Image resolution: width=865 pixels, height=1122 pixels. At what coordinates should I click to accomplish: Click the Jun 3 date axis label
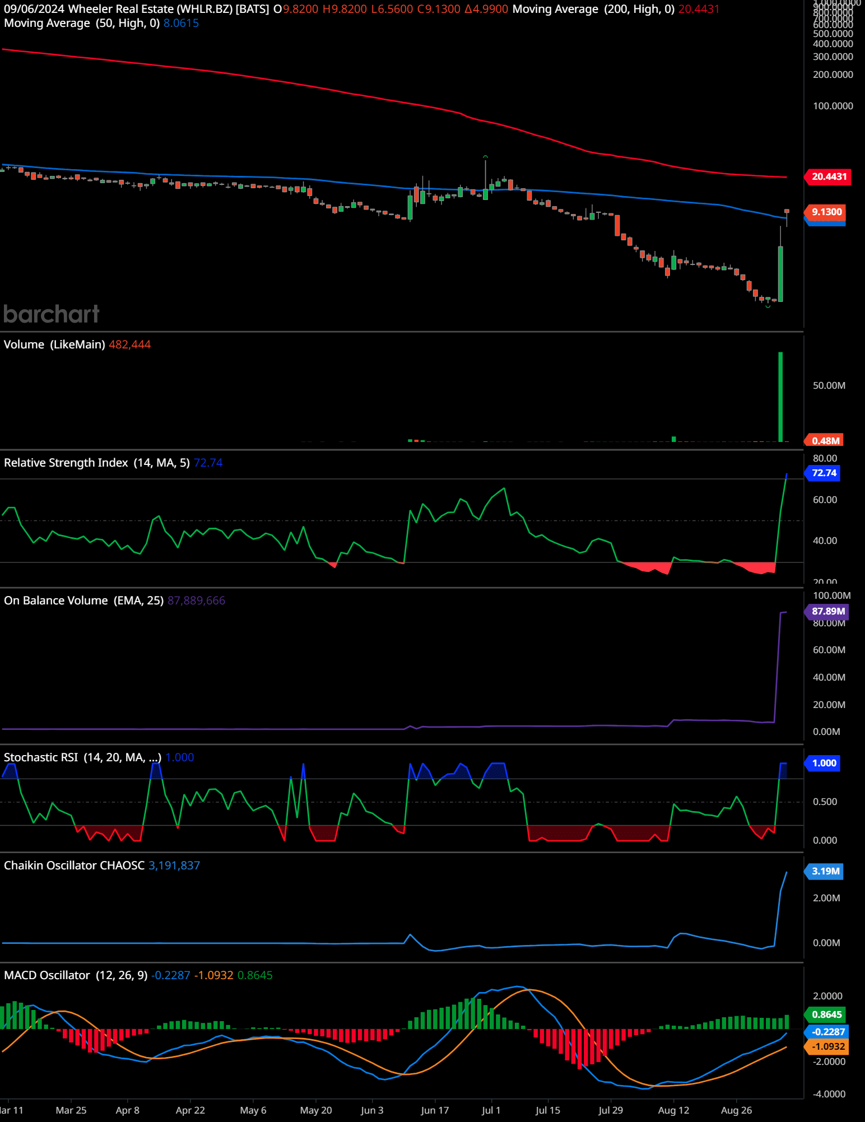click(x=372, y=1110)
